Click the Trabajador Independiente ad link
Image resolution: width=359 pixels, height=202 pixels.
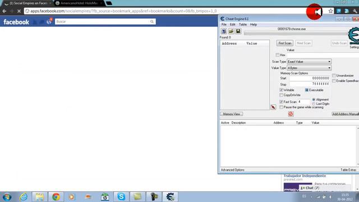point(305,176)
